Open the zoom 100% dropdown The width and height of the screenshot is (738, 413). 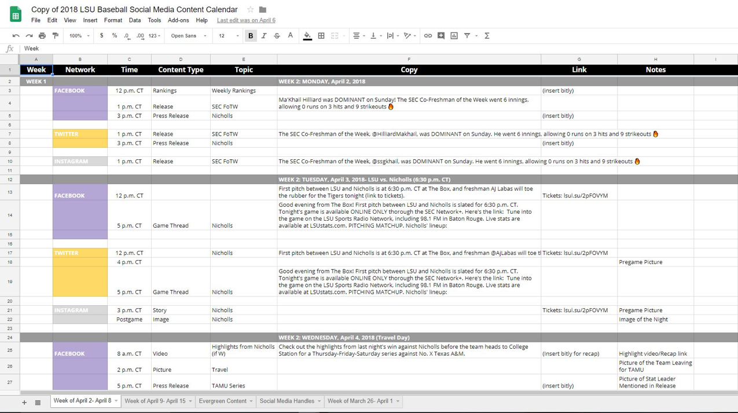(80, 36)
